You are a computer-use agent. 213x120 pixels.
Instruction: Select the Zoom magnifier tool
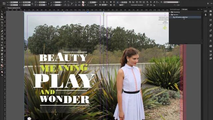(x=2, y=62)
